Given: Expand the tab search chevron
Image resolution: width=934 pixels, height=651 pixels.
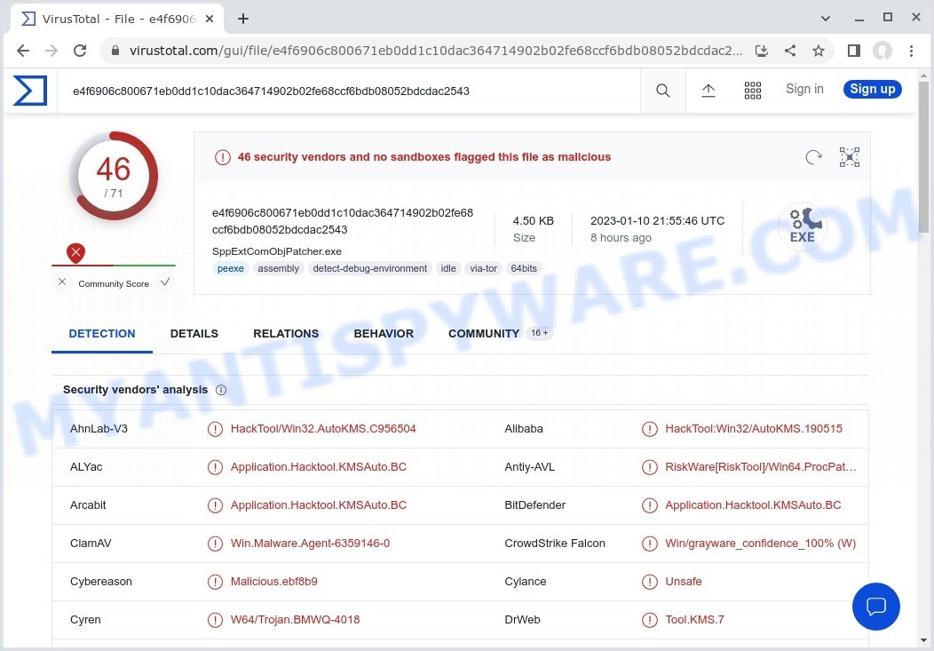Looking at the screenshot, I should point(826,19).
